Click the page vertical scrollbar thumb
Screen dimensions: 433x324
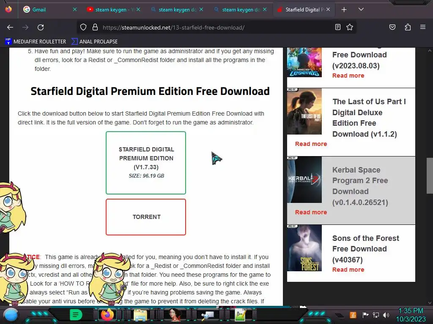pyautogui.click(x=430, y=175)
